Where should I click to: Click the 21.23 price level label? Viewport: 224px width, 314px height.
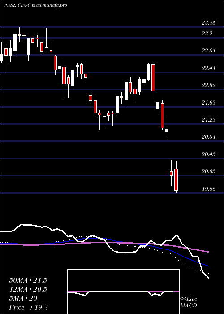[x=208, y=120]
